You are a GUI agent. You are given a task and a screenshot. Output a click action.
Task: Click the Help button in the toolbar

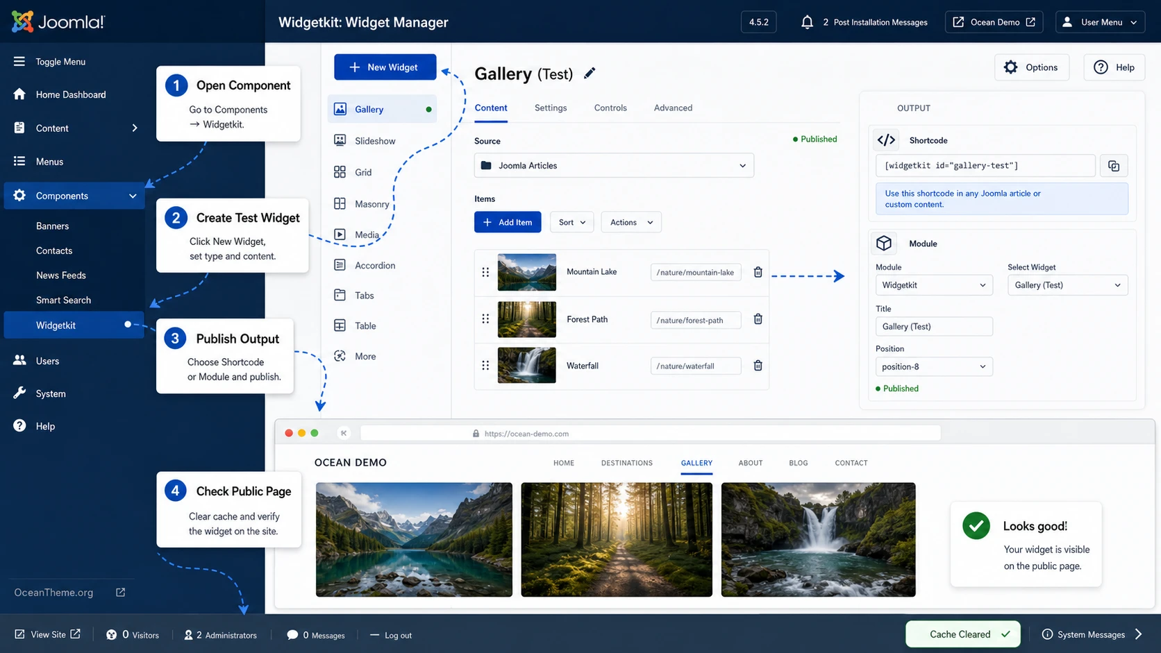[1114, 67]
